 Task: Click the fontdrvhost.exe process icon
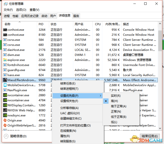tap(5, 65)
